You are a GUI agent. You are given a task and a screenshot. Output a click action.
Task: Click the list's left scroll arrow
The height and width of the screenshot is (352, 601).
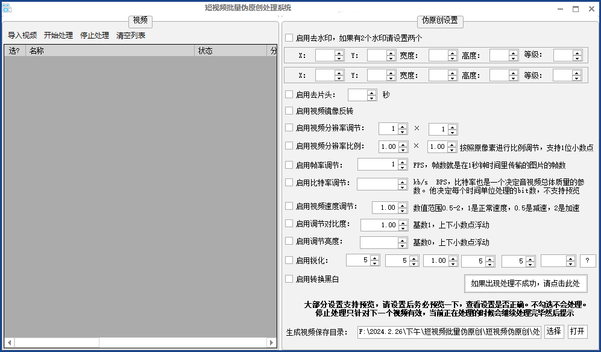click(9, 342)
